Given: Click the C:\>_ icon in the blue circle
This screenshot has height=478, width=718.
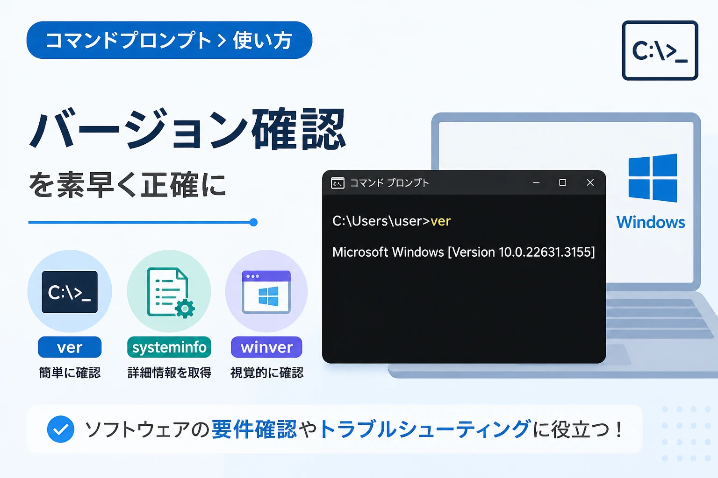Looking at the screenshot, I should [70, 292].
